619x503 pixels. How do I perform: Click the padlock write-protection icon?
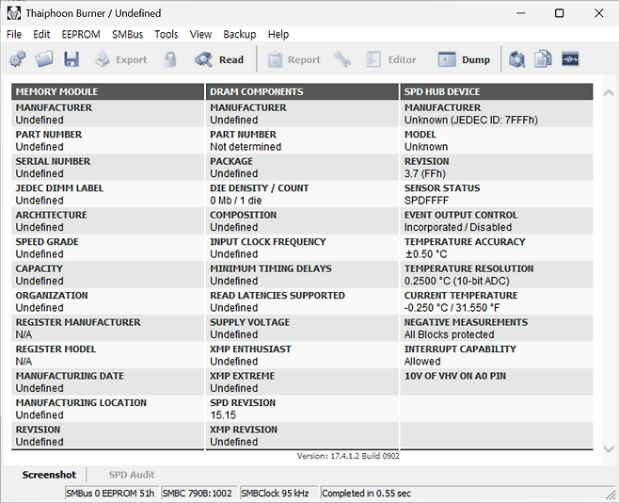pos(170,59)
